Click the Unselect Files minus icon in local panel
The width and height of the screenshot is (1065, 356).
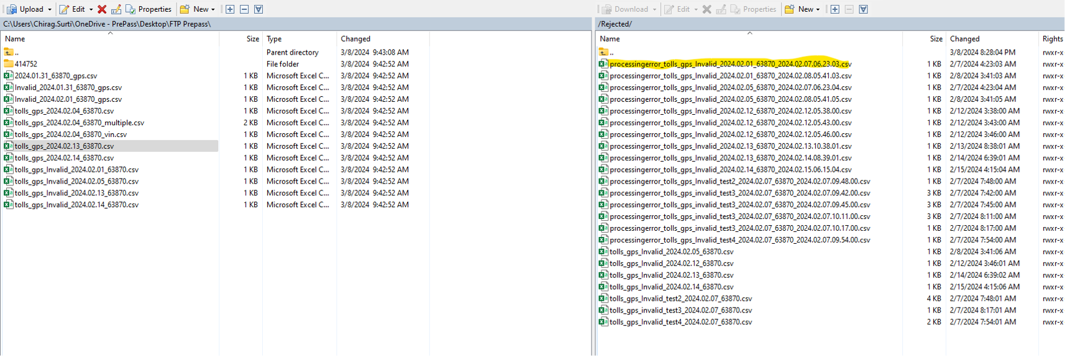point(244,9)
